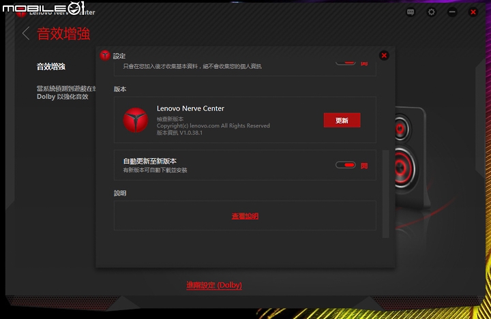Click the 說明 section heading

coord(120,193)
